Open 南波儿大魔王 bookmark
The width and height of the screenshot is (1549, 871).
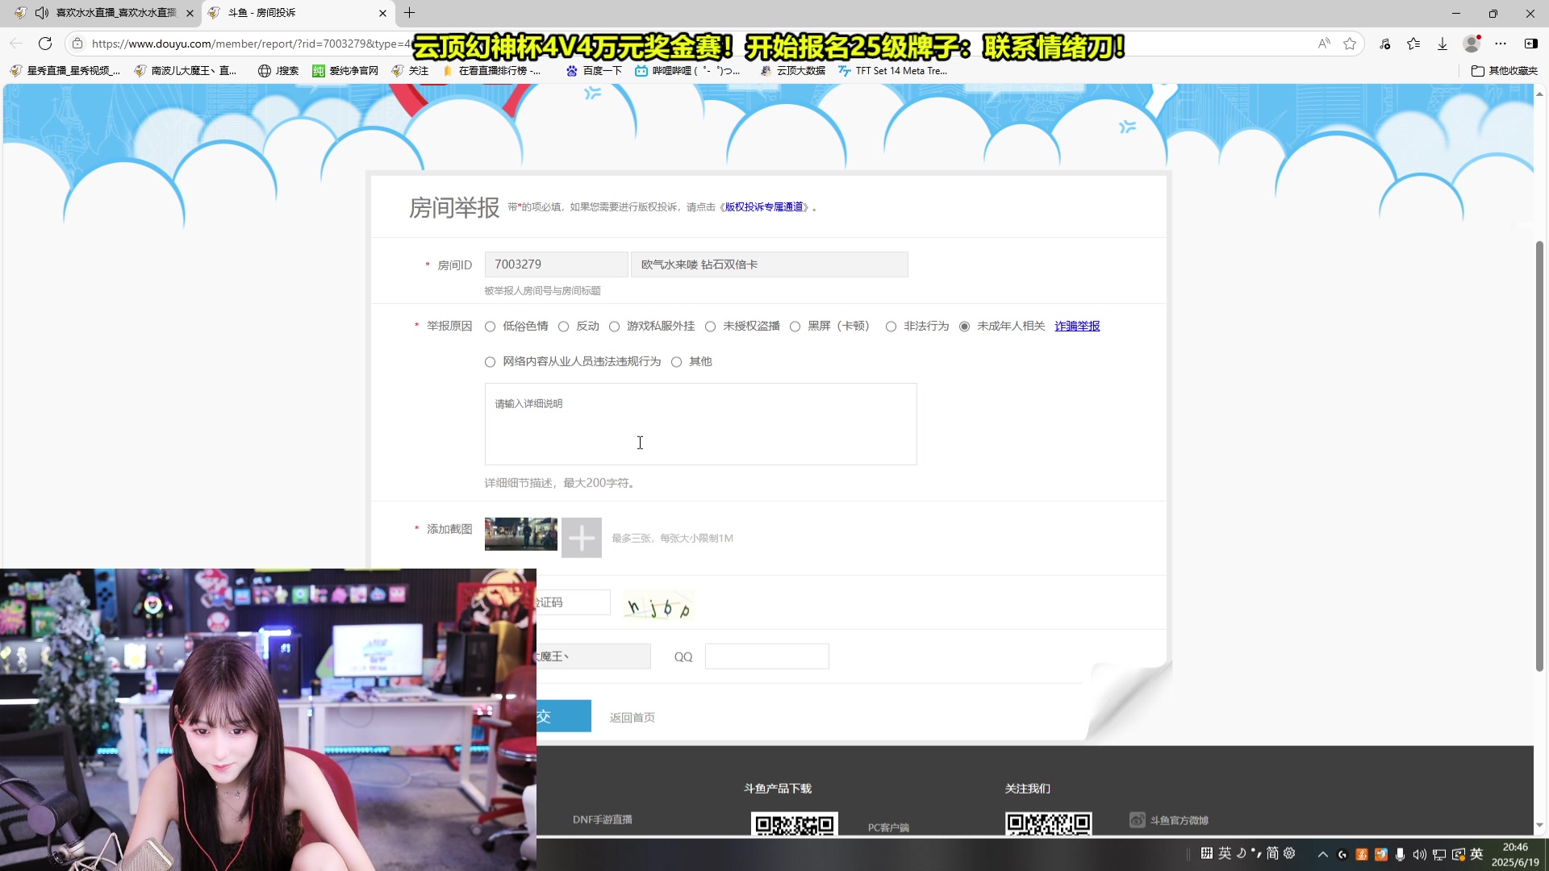pyautogui.click(x=186, y=71)
